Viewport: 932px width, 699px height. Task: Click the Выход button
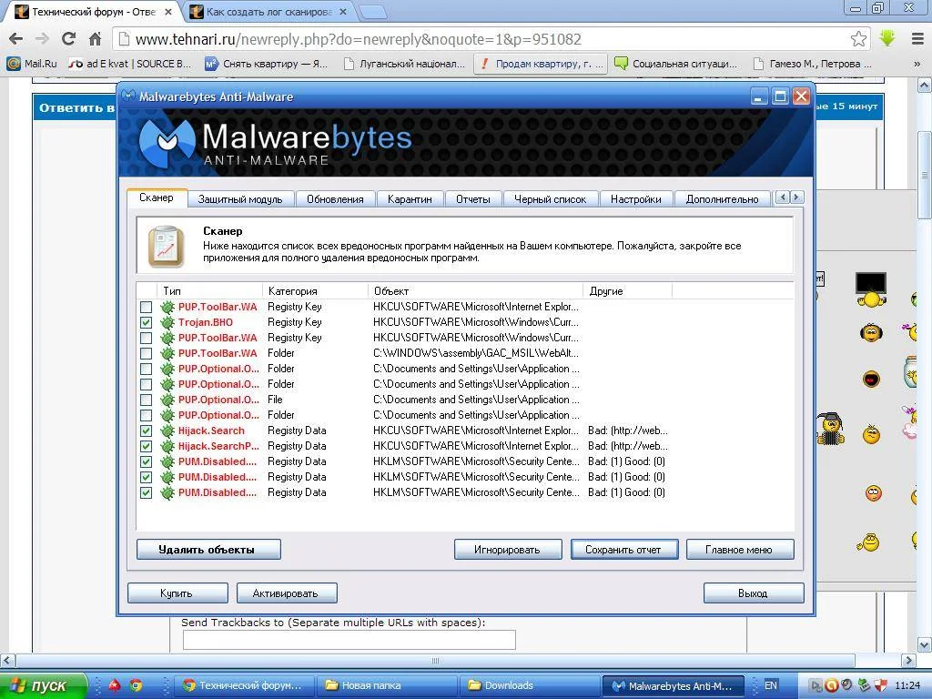coord(753,593)
